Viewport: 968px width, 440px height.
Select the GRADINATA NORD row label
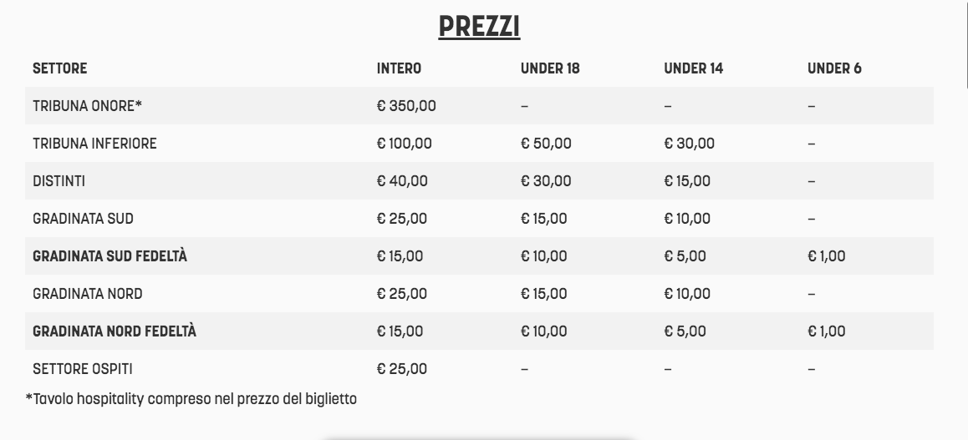tap(88, 294)
